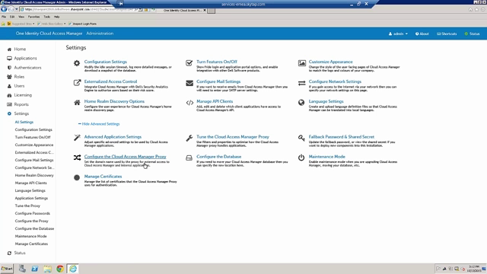Open the Turn Features On/Off link

217,62
